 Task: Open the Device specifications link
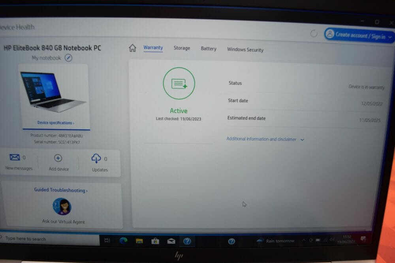56,123
